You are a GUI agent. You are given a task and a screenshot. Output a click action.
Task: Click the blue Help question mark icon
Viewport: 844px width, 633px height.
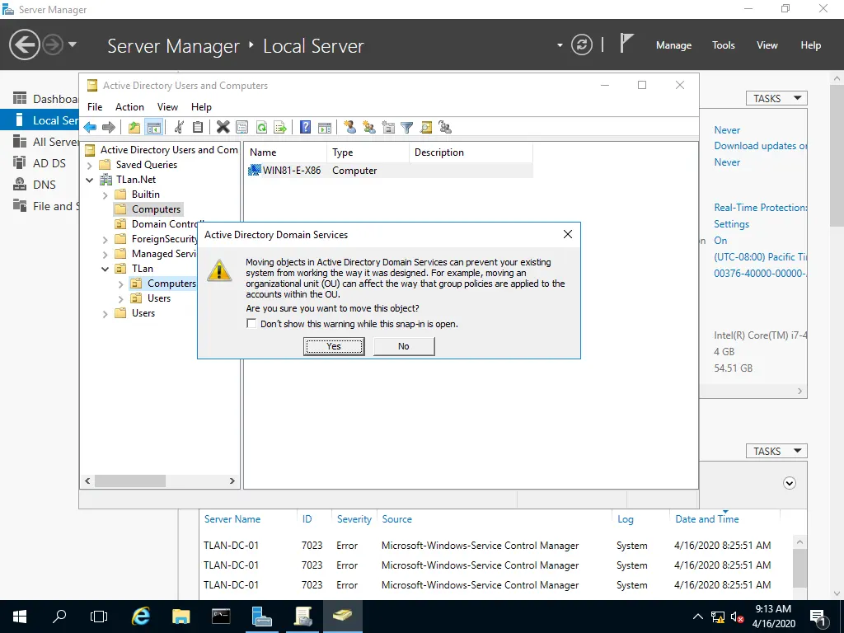(305, 128)
